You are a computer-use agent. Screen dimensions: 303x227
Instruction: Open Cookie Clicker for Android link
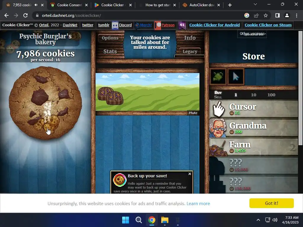(x=215, y=25)
